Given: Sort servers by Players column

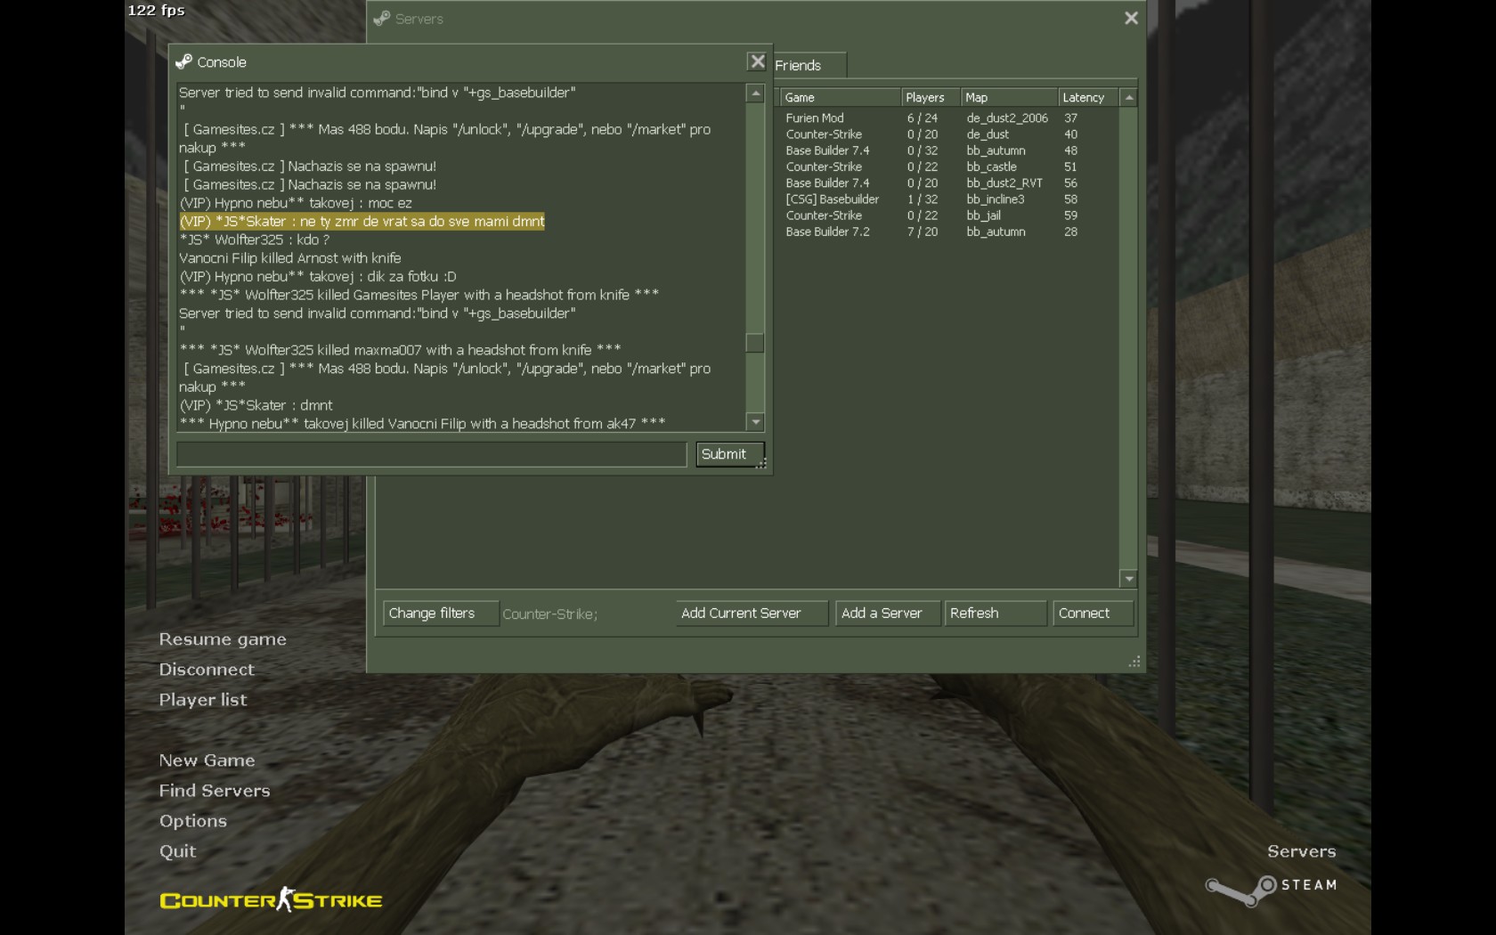Looking at the screenshot, I should (x=931, y=97).
